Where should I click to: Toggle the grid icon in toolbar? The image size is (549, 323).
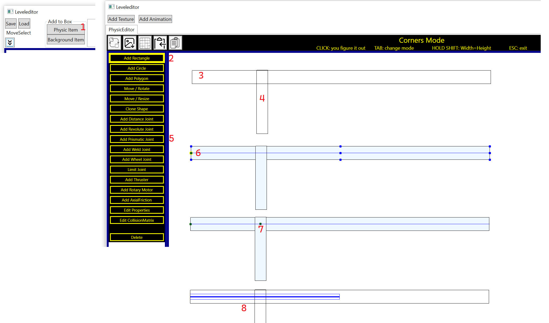[x=145, y=43]
